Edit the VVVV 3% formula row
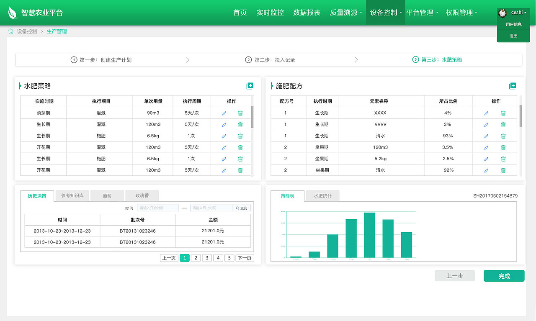The image size is (536, 321). click(486, 124)
